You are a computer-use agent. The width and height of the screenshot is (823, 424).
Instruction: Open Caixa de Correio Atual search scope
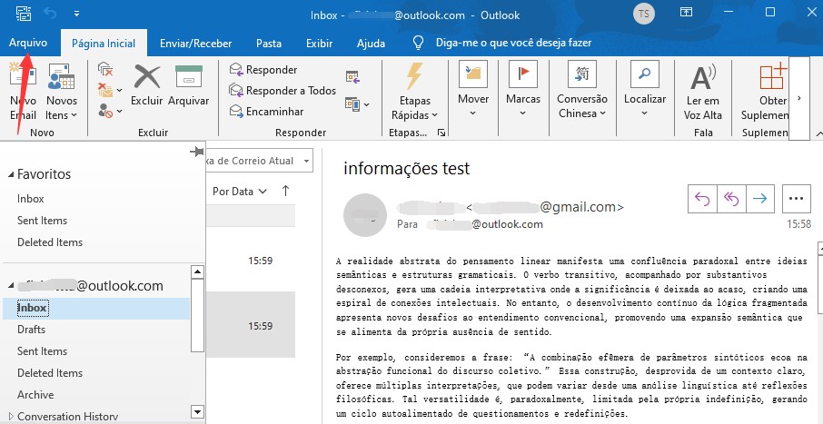260,161
